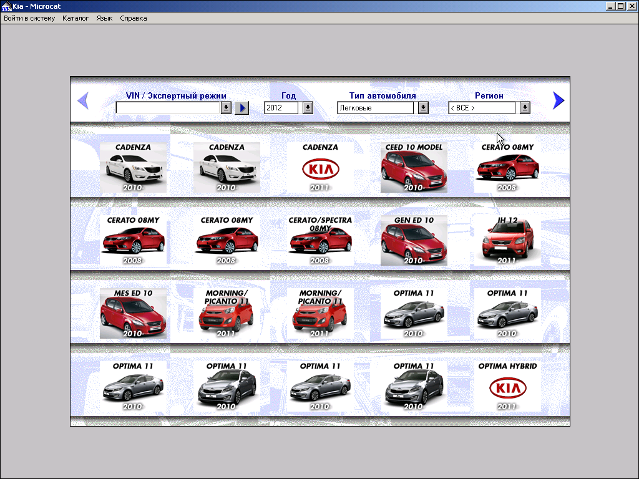Open the Регион dropdown arrow

coord(525,108)
